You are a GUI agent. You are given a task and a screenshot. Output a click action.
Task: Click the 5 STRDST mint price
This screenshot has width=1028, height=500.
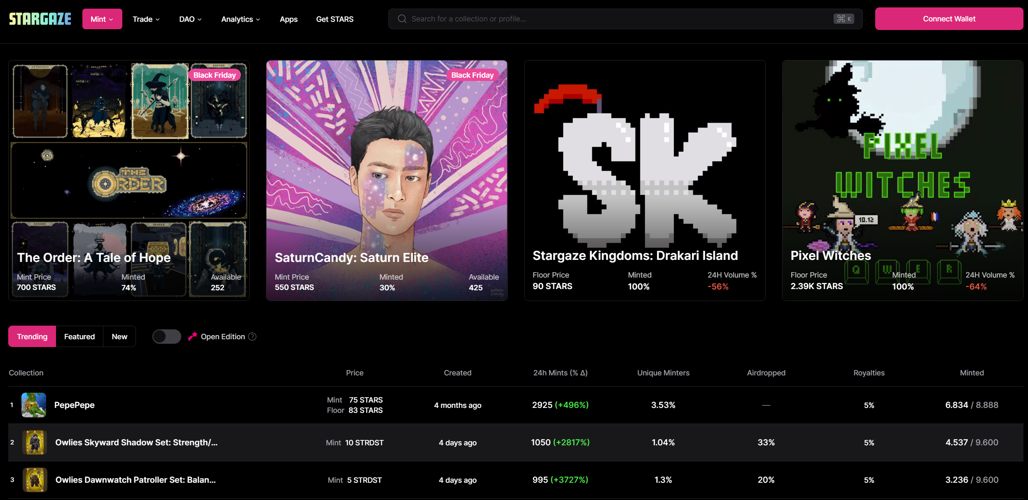click(364, 480)
